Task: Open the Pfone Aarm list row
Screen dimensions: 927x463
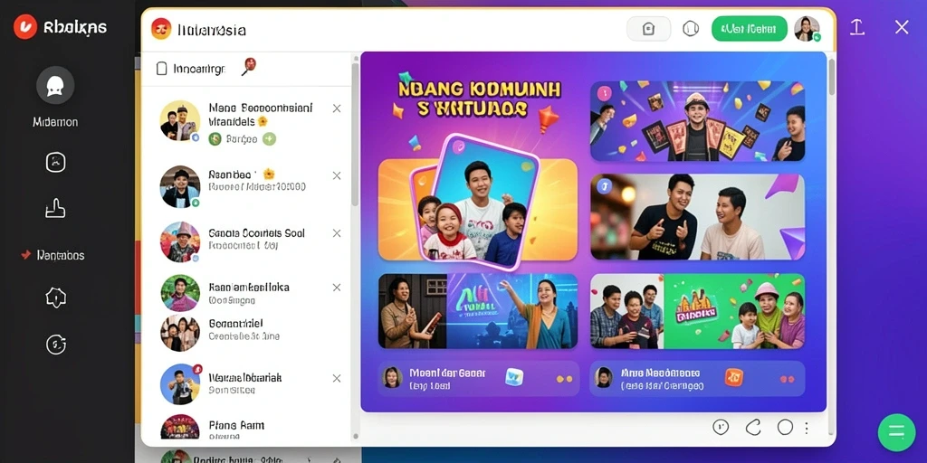Action: (x=246, y=428)
